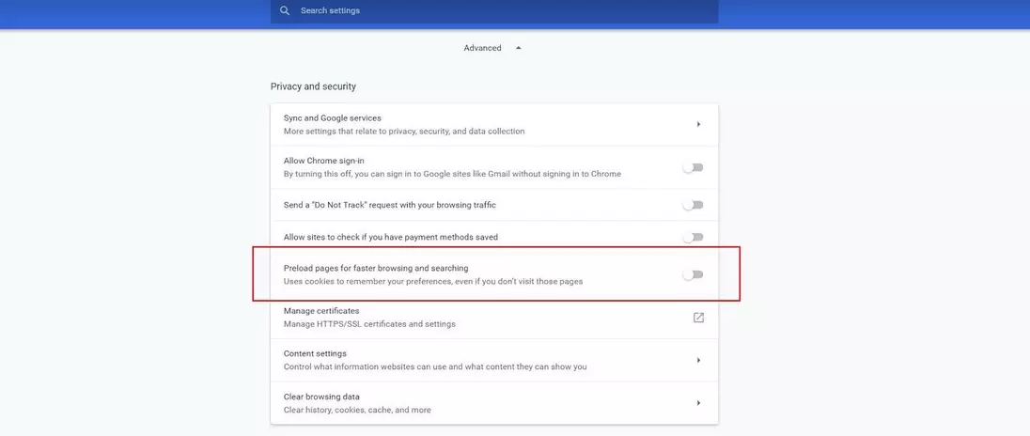Toggle the Allow Chrome sign-in switch
This screenshot has width=1030, height=436.
click(x=693, y=167)
